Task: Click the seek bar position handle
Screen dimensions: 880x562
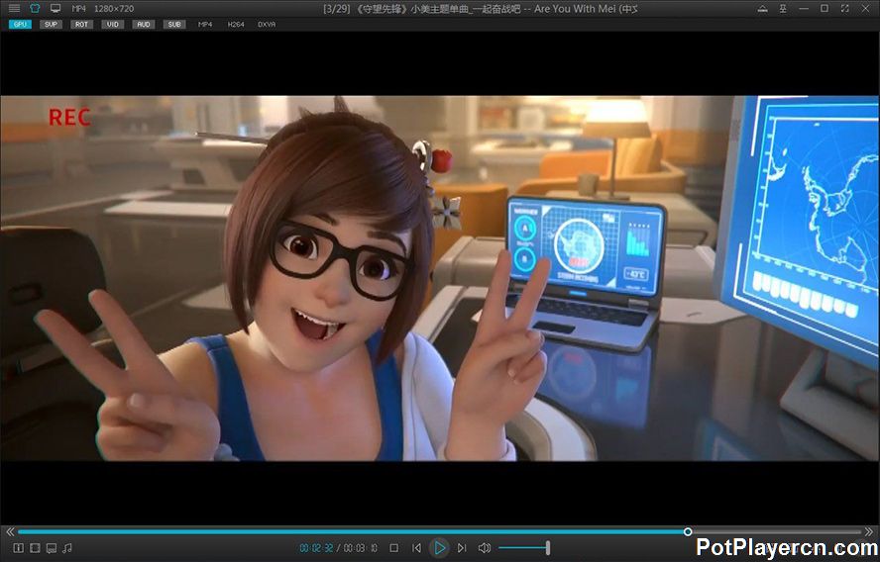Action: click(688, 531)
